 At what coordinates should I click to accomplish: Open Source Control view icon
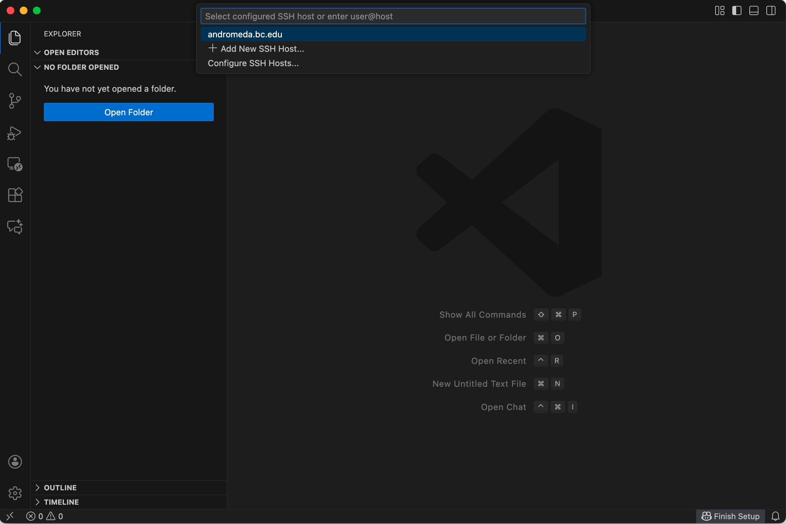tap(15, 101)
